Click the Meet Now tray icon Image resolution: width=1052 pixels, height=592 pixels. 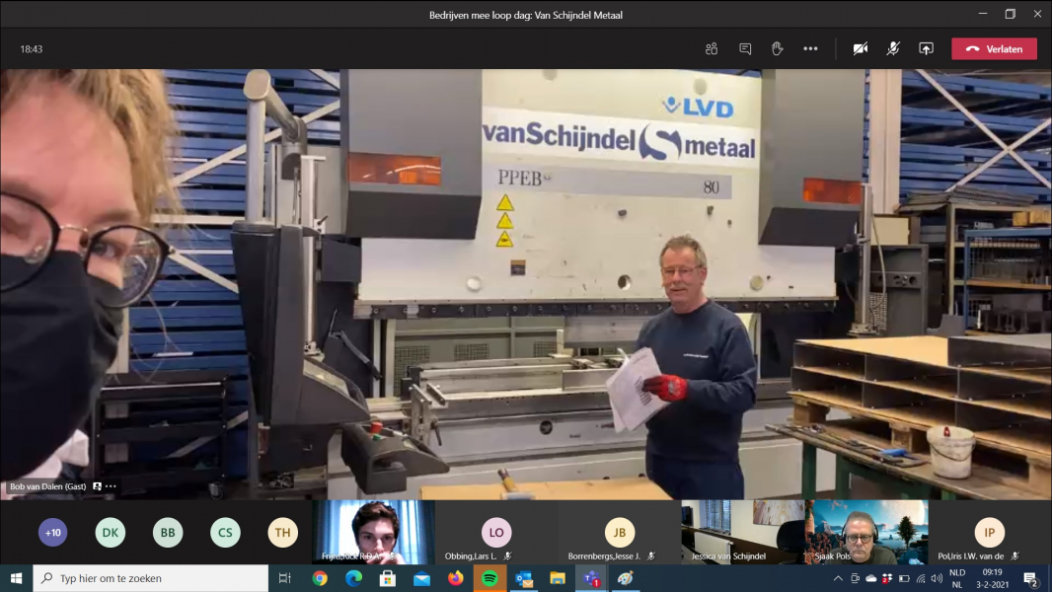coord(855,578)
